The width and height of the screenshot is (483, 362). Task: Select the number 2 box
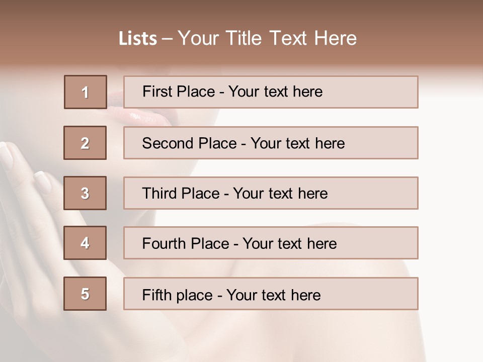[x=85, y=143]
